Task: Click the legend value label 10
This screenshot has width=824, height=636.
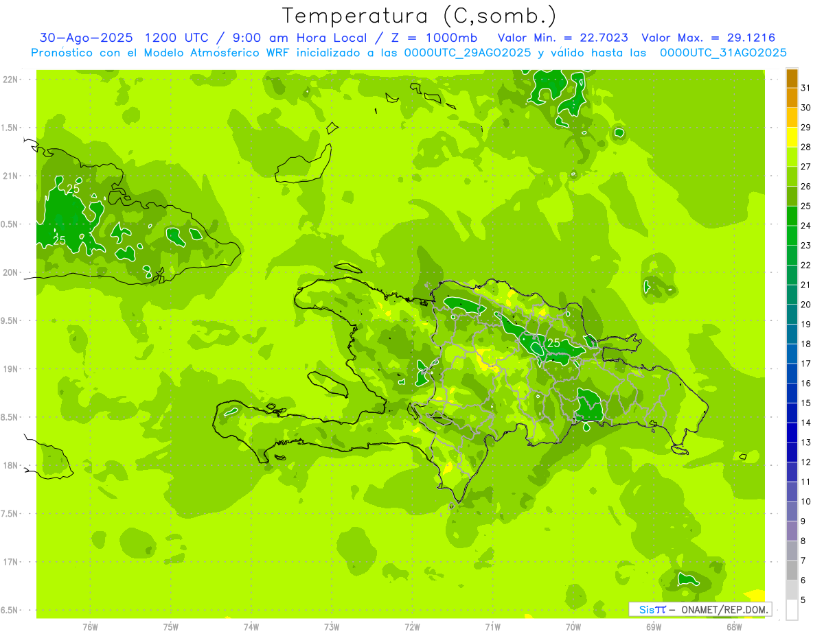Action: click(x=805, y=502)
